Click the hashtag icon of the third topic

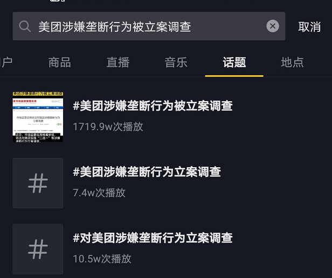click(x=38, y=249)
